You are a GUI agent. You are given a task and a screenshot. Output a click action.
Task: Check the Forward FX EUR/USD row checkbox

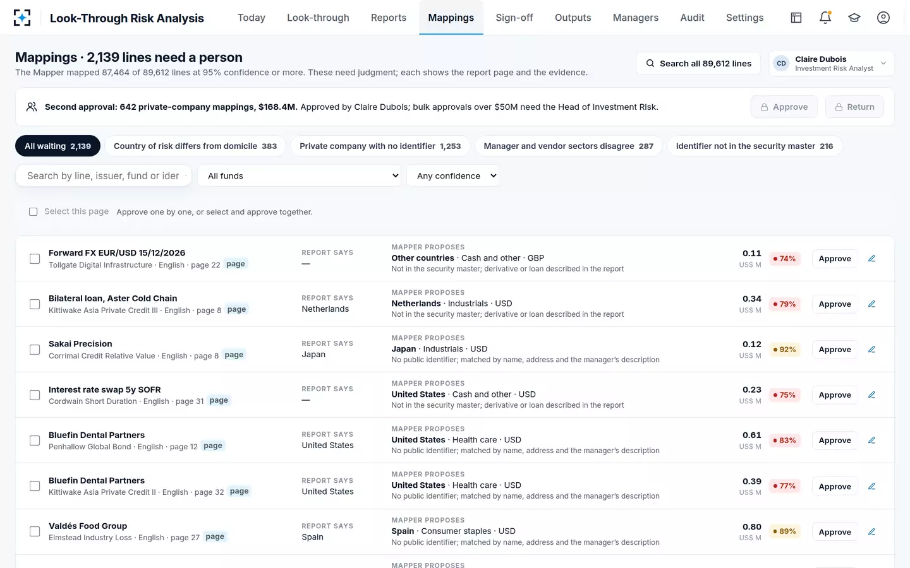coord(35,259)
